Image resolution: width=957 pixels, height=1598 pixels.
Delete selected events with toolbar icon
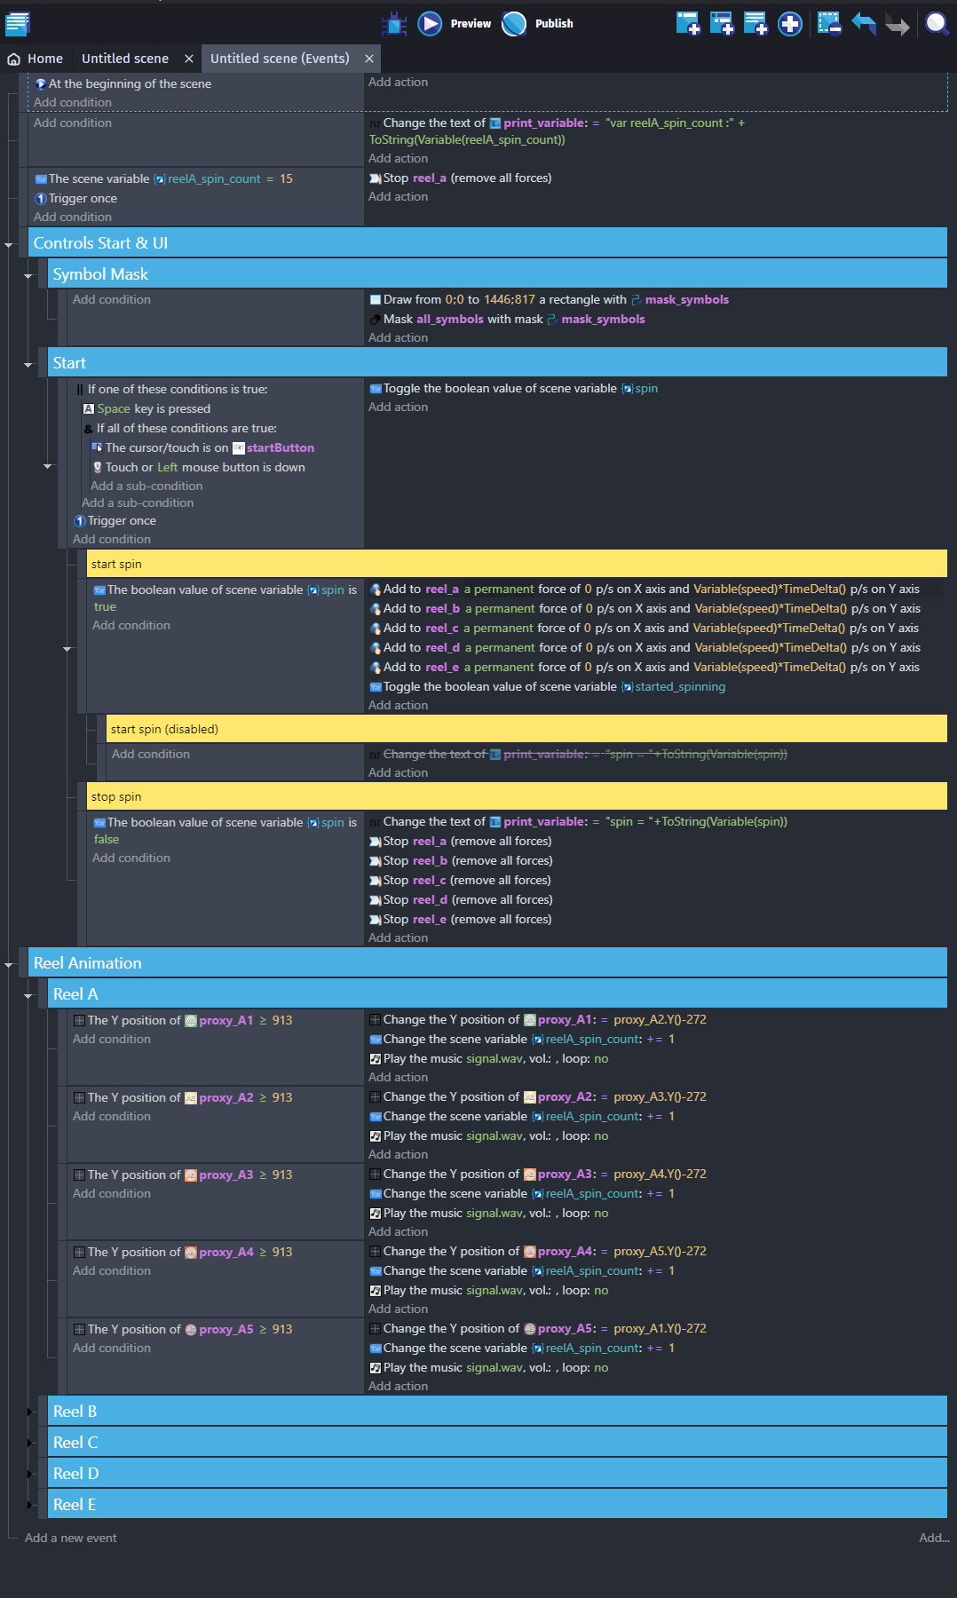point(828,24)
